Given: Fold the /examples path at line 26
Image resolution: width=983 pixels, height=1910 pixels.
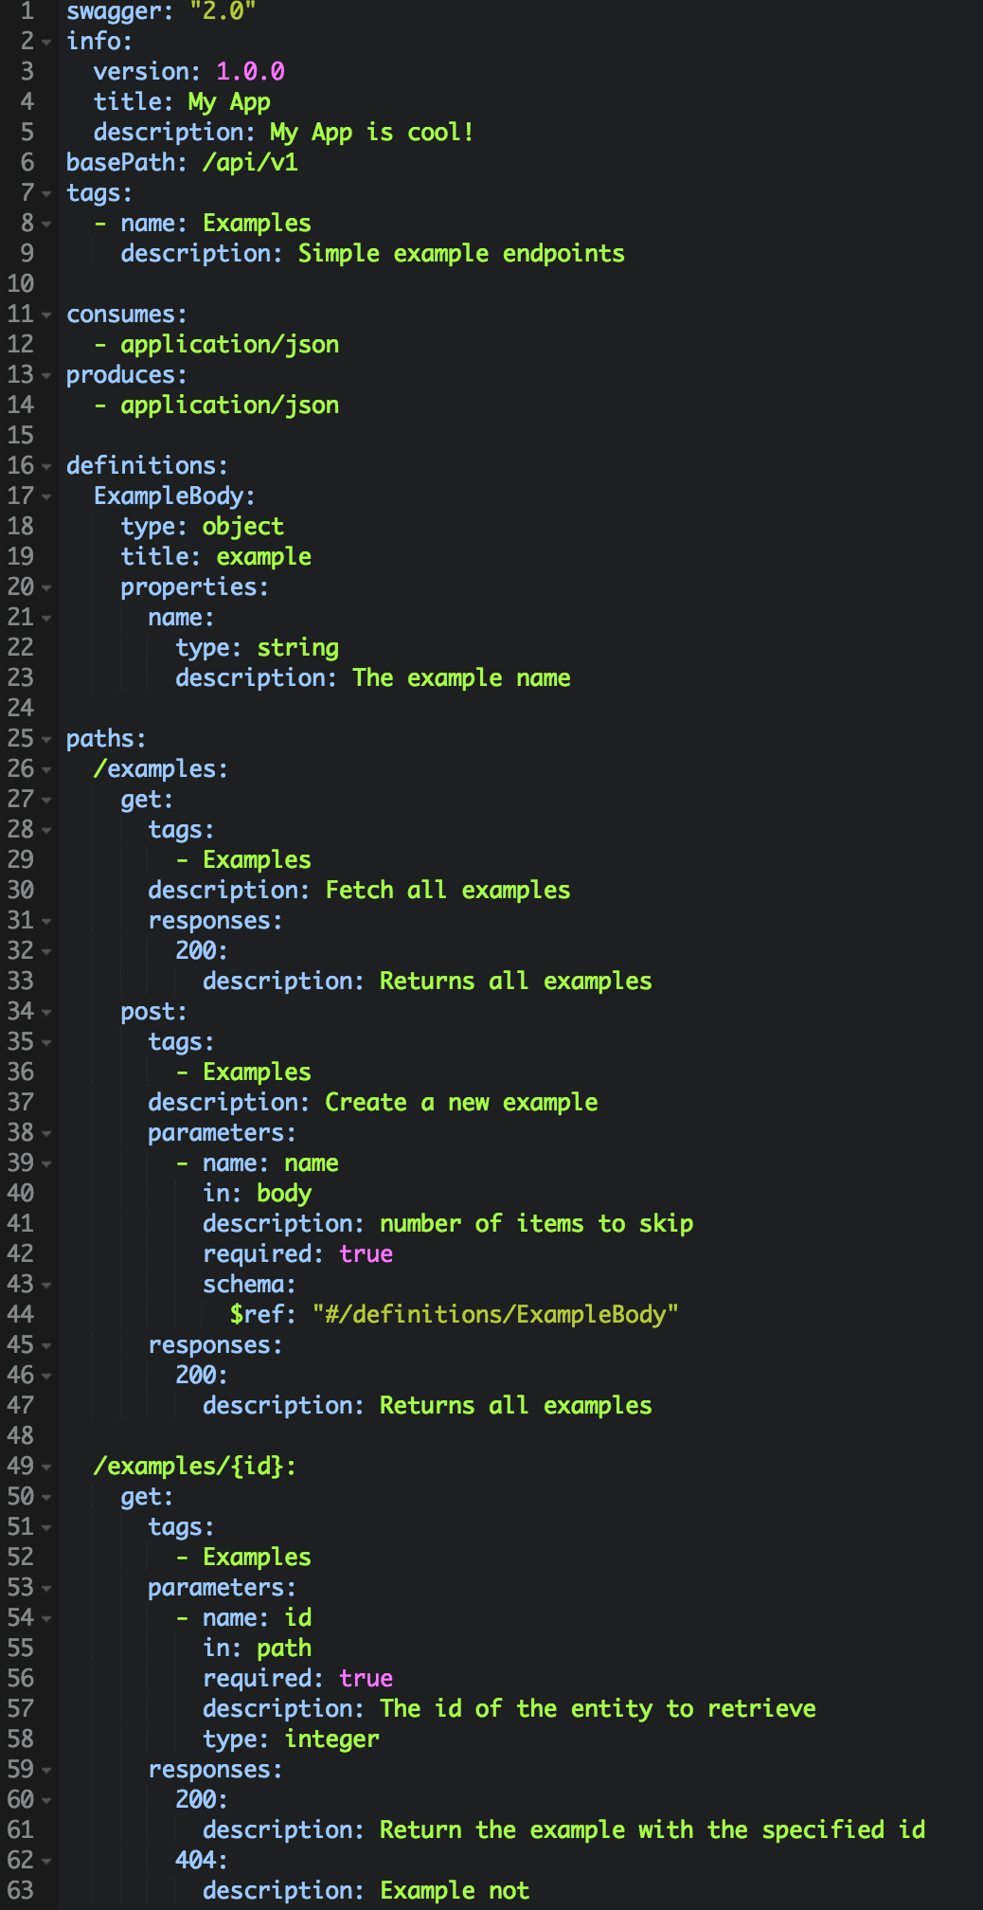Looking at the screenshot, I should (46, 769).
